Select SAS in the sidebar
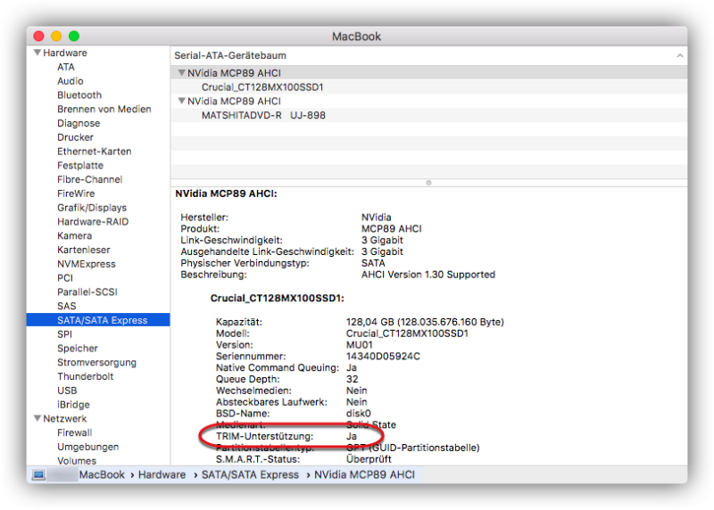The image size is (714, 510). pos(66,306)
